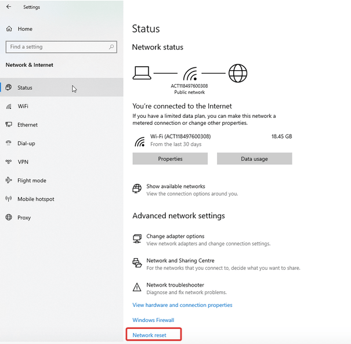Image resolution: width=351 pixels, height=344 pixels.
Task: Select the Ethernet monitor icon
Action: (x=9, y=125)
